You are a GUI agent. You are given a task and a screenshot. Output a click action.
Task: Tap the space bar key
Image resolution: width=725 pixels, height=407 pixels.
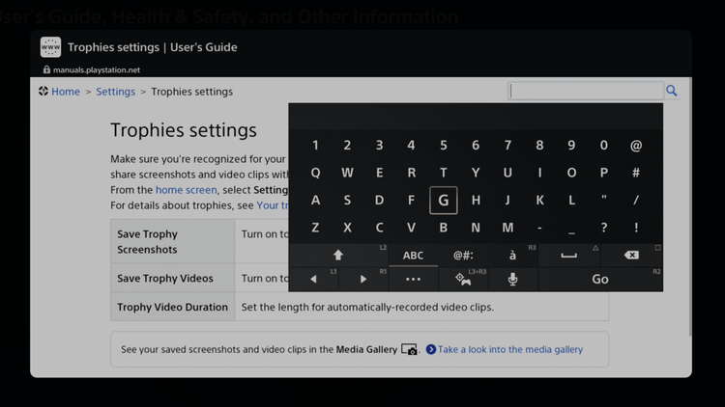coord(568,256)
